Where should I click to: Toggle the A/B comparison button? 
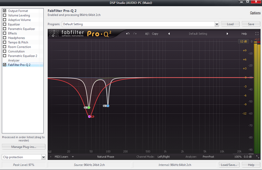(147, 34)
